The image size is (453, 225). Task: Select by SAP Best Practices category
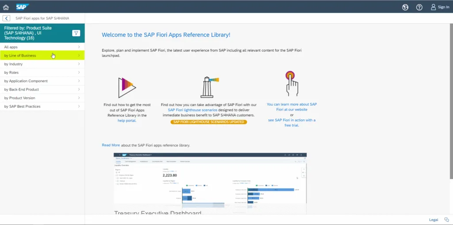42,106
